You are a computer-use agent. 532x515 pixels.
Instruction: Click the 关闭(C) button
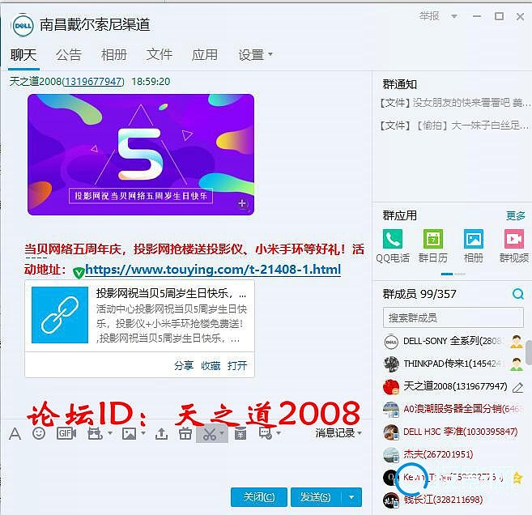point(259,497)
